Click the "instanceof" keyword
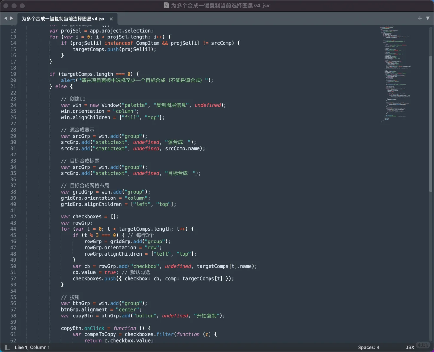434x352 pixels. [119, 43]
